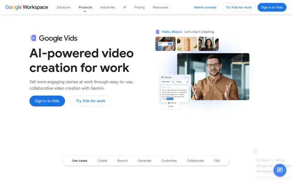Open the Industries menu

(x=108, y=7)
